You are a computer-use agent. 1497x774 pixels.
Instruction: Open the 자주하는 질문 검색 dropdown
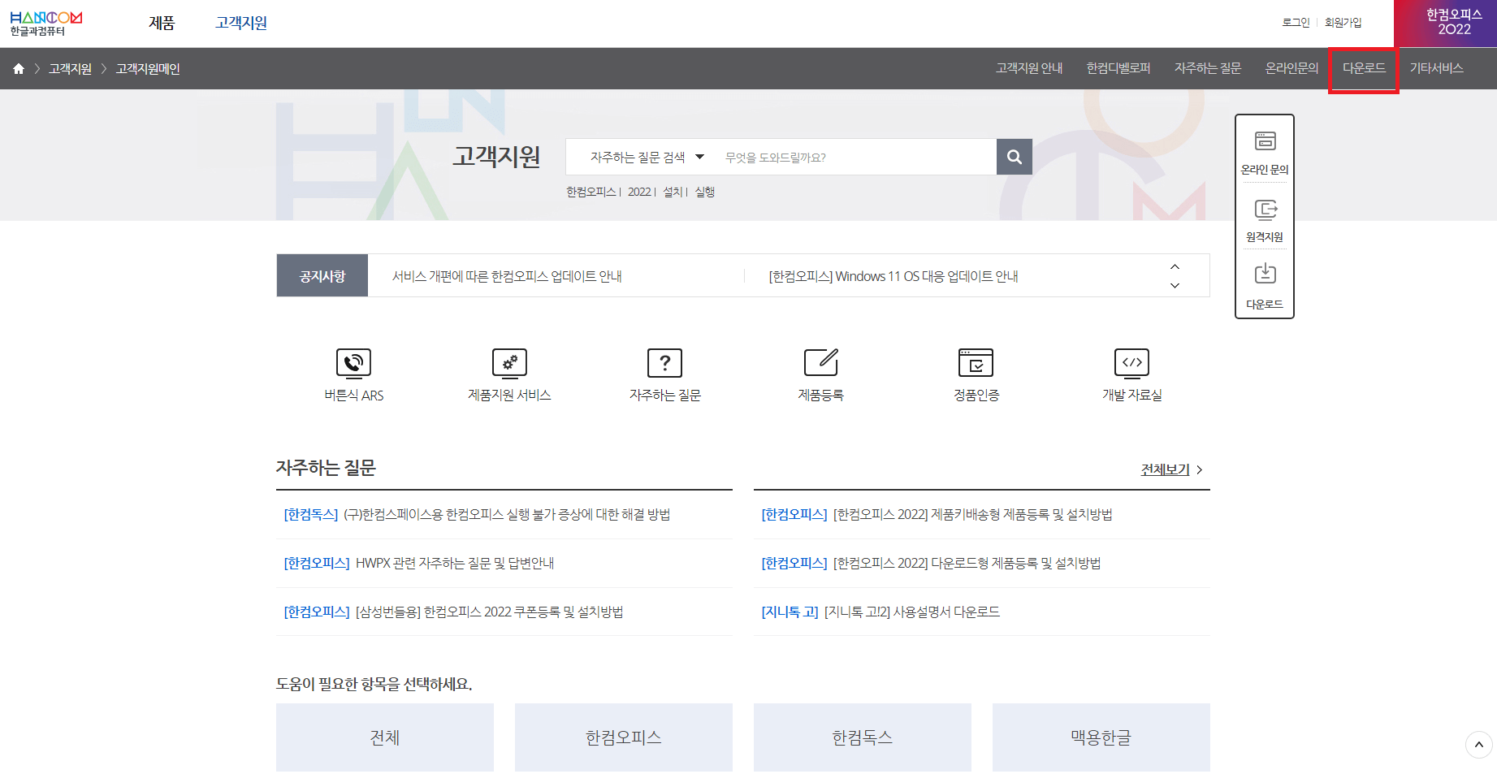tap(646, 157)
